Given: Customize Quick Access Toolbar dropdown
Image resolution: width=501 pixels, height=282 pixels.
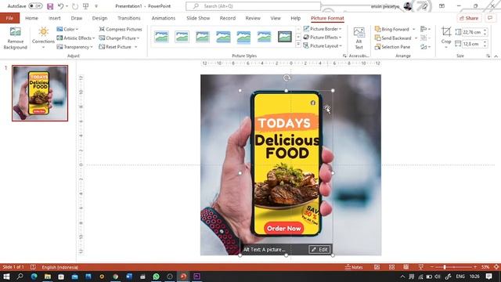Looking at the screenshot, I should pos(96,6).
